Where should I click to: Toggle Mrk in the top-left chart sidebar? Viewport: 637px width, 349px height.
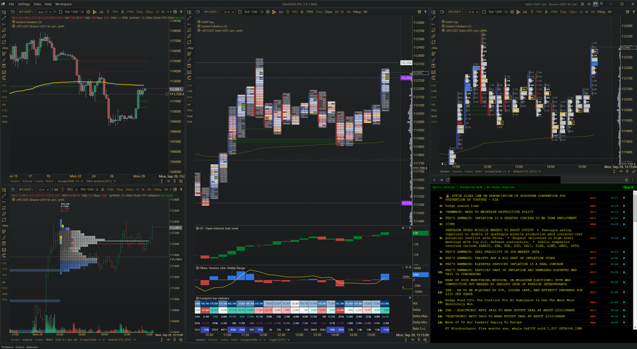click(x=4, y=97)
